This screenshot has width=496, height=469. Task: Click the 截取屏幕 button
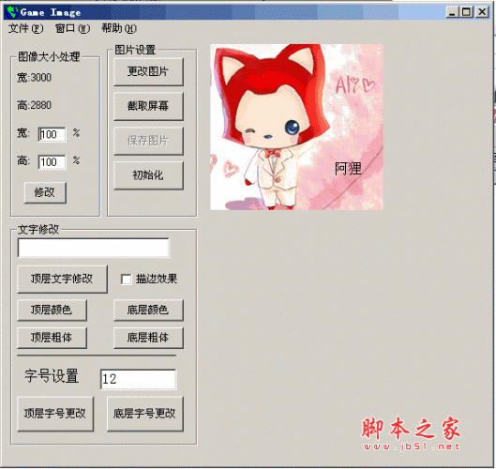click(148, 106)
